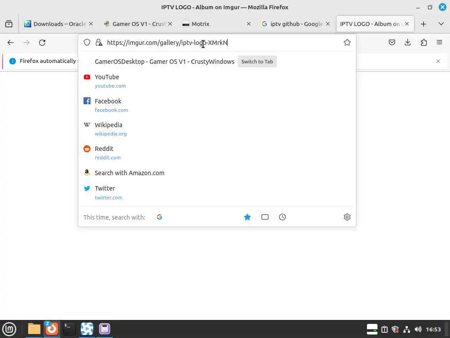450x338 pixels.
Task: Go back one page
Action: [11, 43]
